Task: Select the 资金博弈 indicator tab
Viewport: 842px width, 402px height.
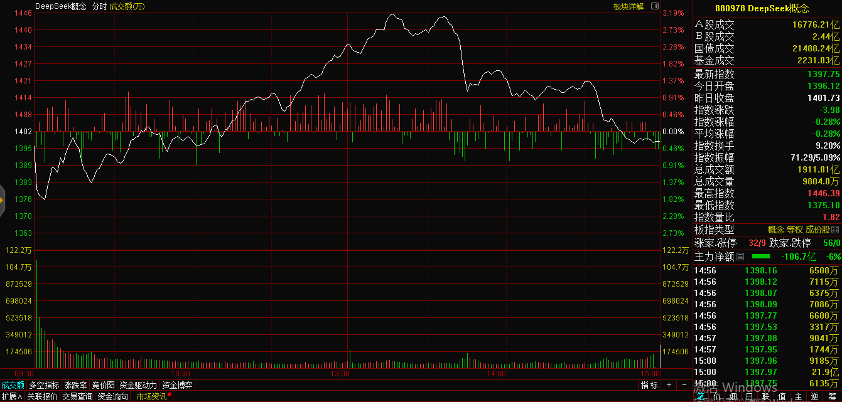Action: 177,385
